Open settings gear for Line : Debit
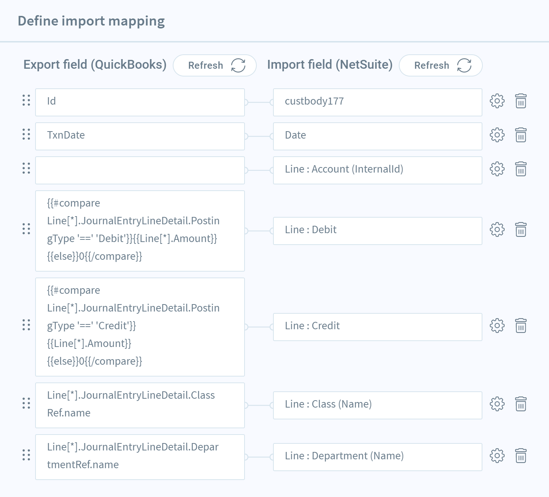This screenshot has width=549, height=497. point(497,229)
